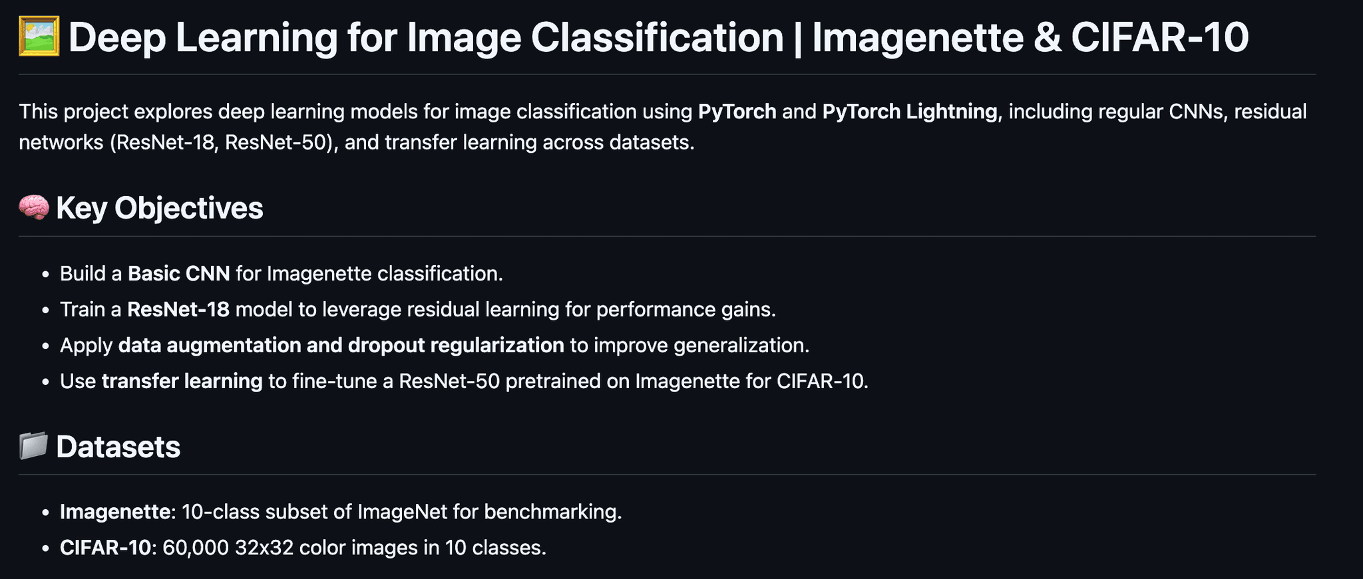Click the framed picture emoji in title
Screen dimensions: 1363x579
(39, 37)
